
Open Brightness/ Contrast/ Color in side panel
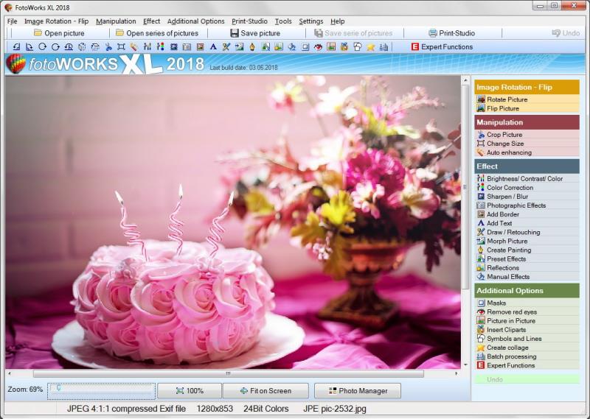(x=527, y=178)
